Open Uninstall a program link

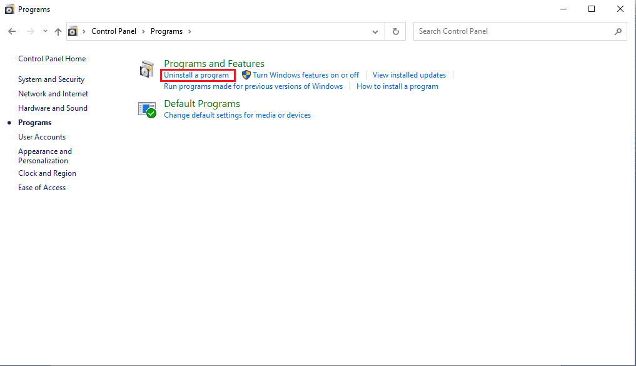point(196,75)
